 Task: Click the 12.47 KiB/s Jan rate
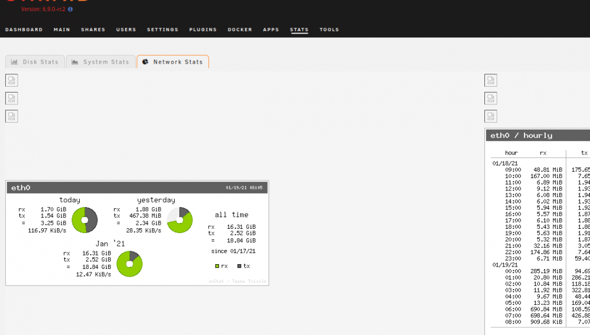(x=93, y=274)
